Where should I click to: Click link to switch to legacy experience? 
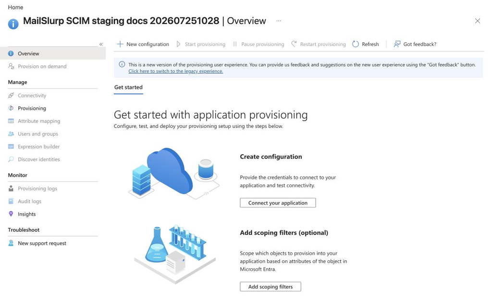[x=176, y=71]
